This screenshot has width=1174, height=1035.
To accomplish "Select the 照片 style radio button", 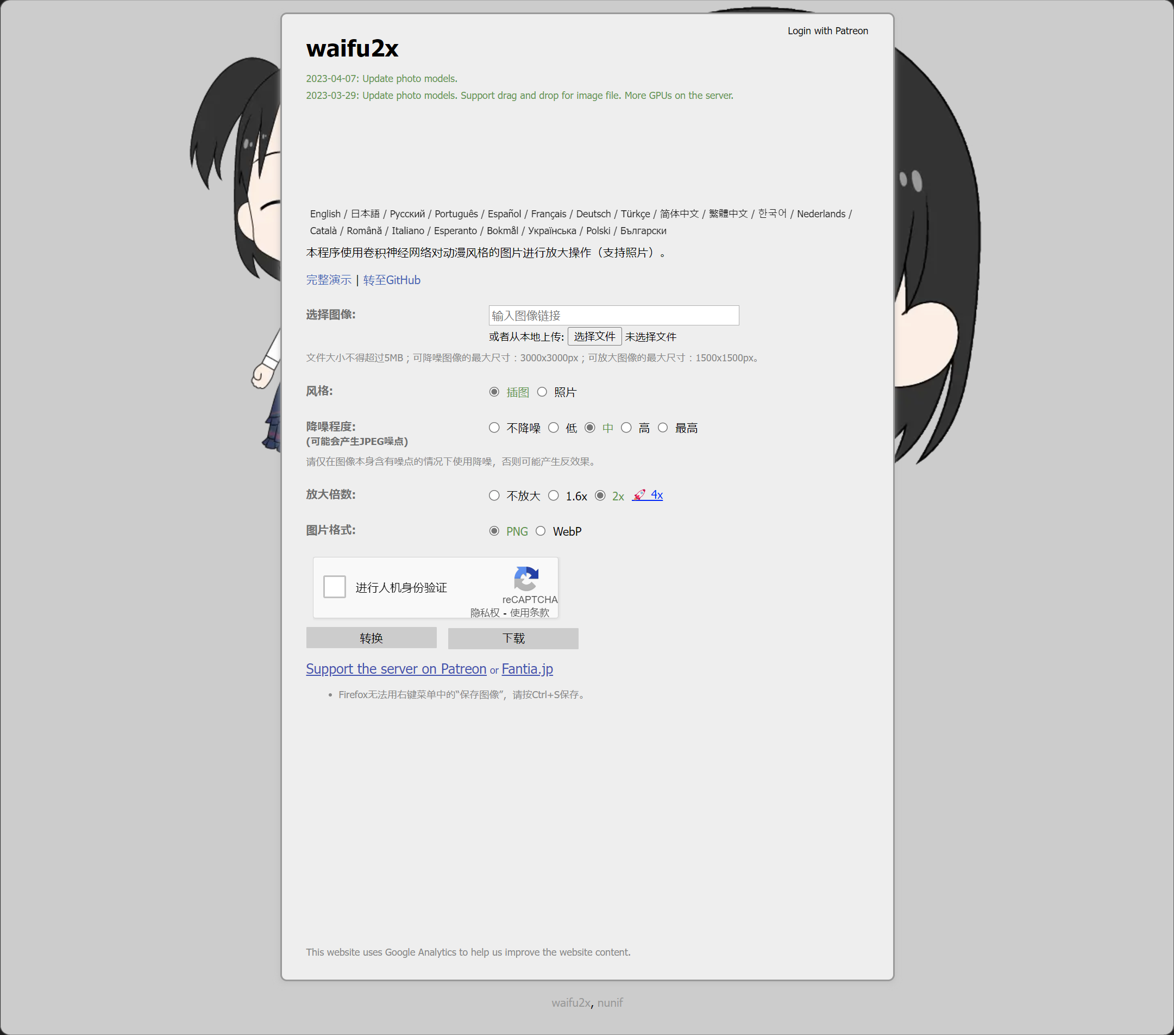I will click(542, 391).
